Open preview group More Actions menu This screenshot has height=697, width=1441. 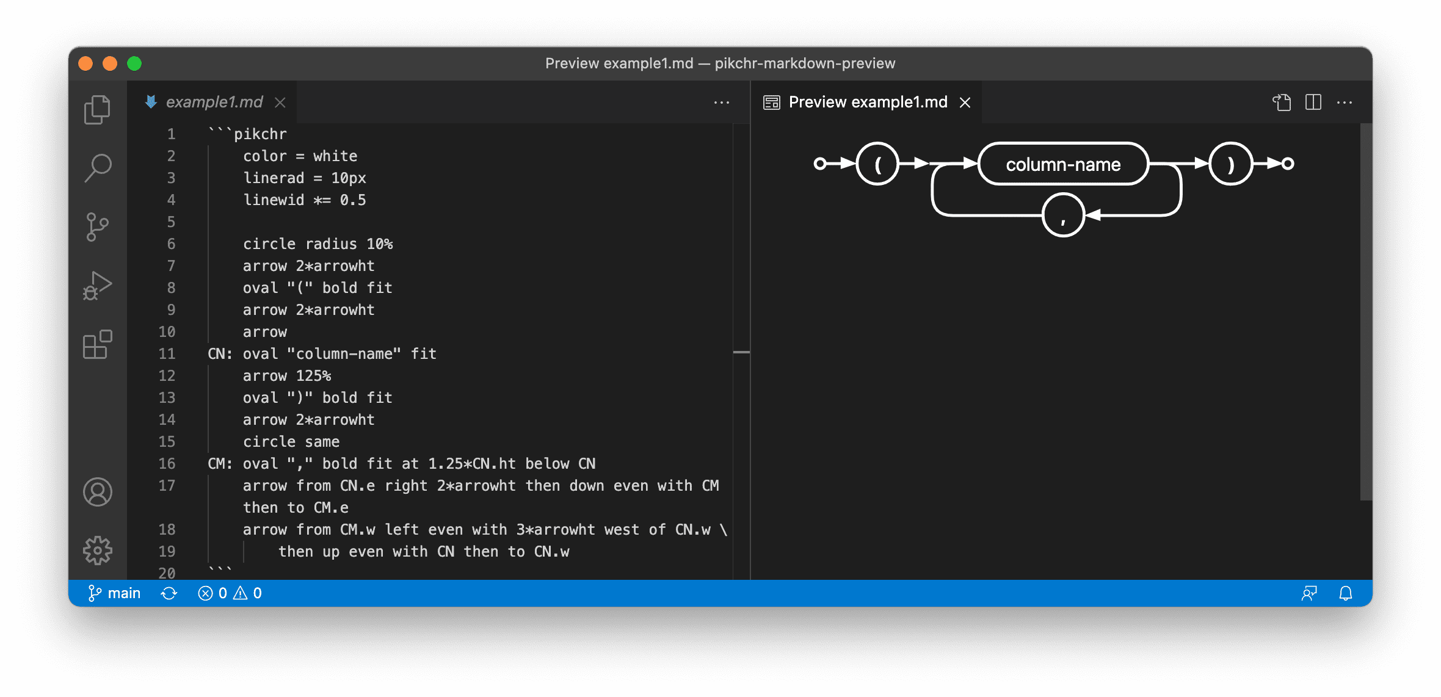point(1345,103)
